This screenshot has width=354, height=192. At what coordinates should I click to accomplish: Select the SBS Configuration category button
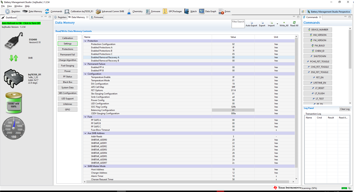[68, 93]
